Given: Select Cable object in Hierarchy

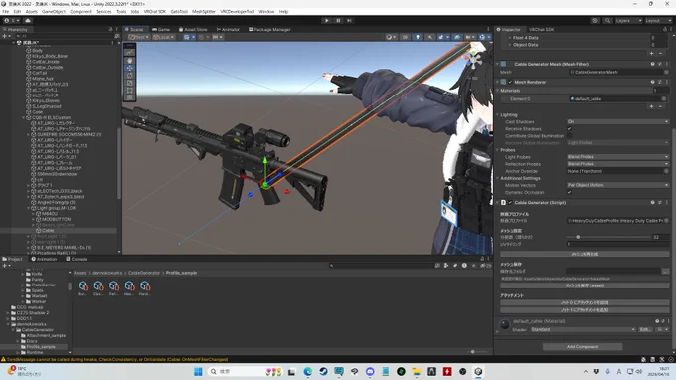Looking at the screenshot, I should 48,231.
